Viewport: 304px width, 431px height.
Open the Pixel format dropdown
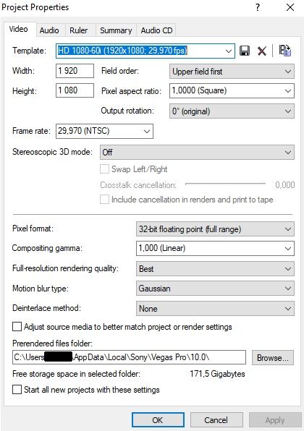pos(215,229)
